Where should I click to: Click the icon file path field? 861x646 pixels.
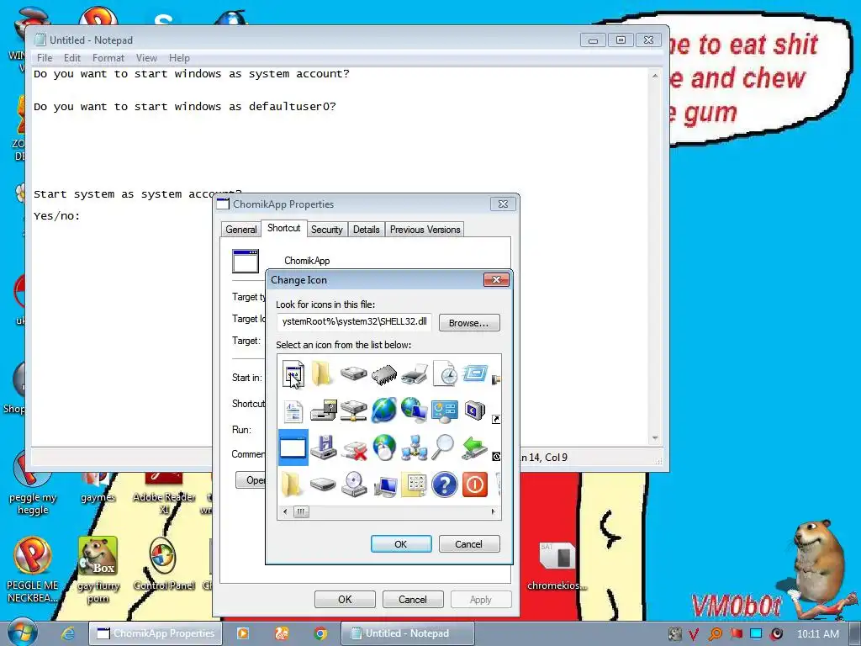[x=354, y=322]
